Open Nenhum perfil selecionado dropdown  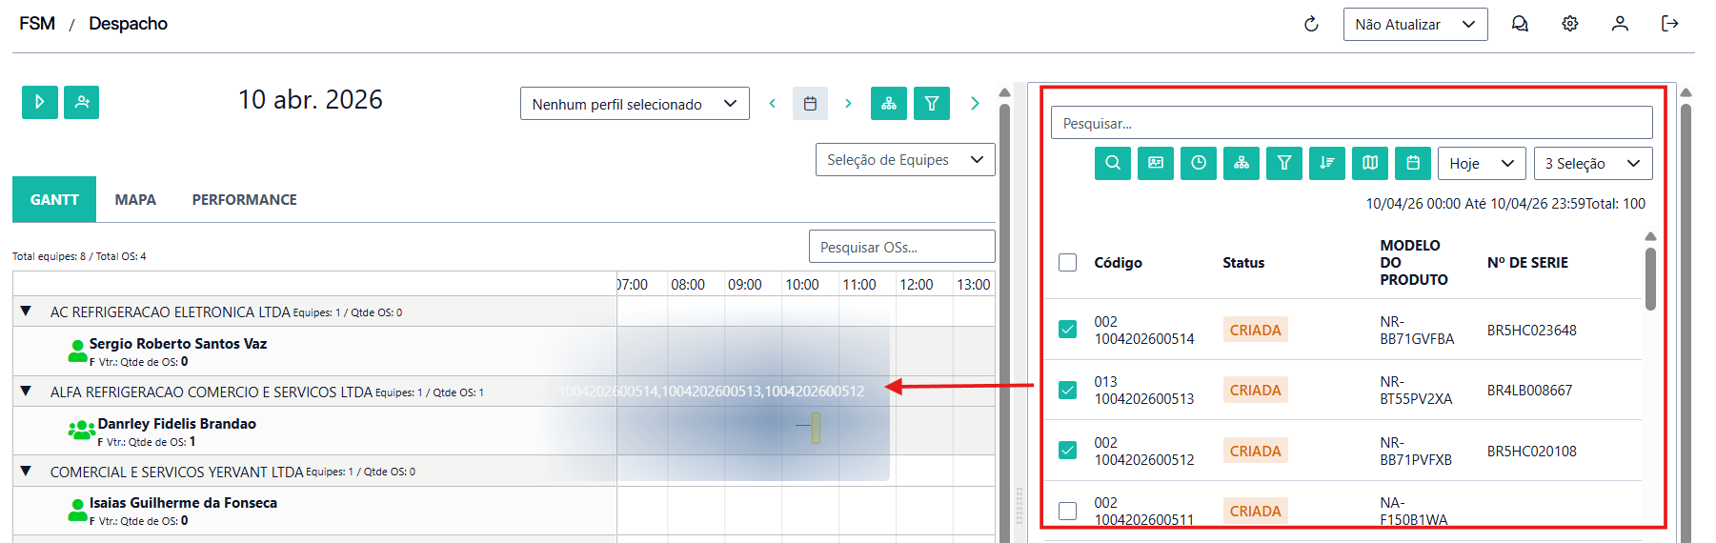tap(635, 104)
